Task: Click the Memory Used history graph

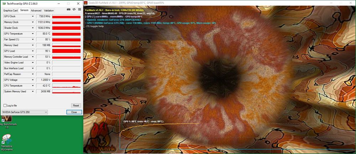Action: [66, 45]
